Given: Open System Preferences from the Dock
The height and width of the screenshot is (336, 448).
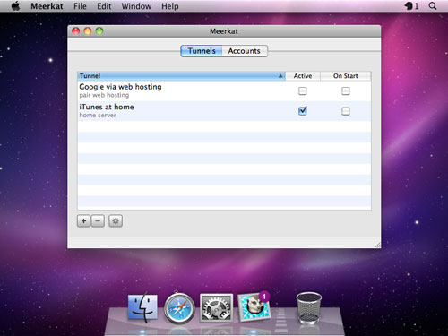Looking at the screenshot, I should pos(216,307).
